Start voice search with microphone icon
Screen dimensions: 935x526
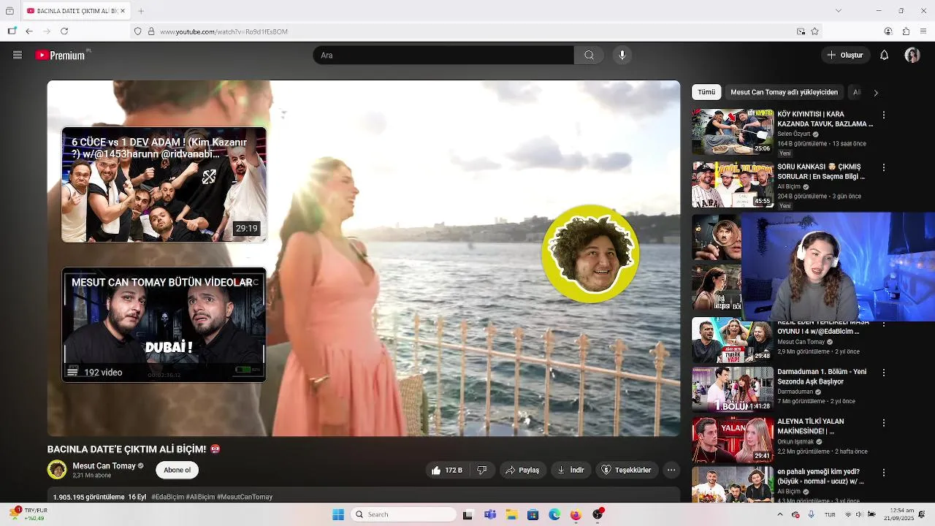(622, 55)
